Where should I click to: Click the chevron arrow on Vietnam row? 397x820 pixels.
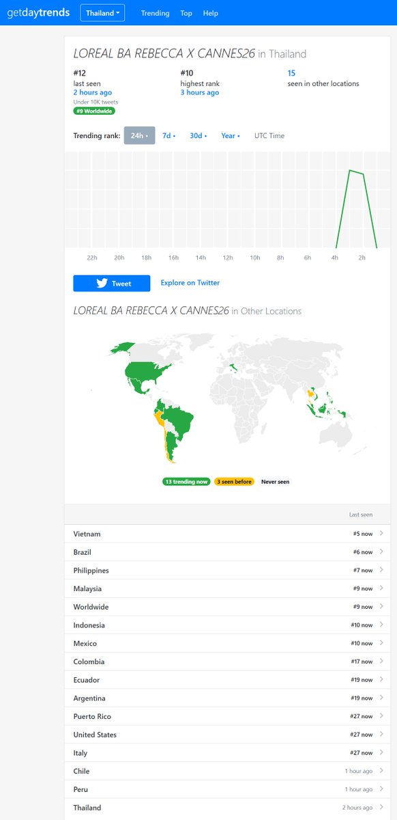coord(381,534)
